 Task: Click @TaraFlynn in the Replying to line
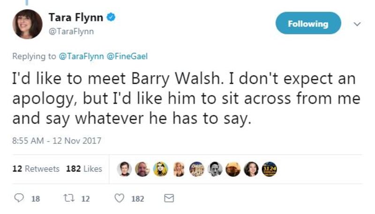click(82, 56)
